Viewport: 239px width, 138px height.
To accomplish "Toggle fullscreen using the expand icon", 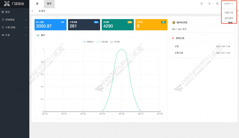I will [217, 4].
